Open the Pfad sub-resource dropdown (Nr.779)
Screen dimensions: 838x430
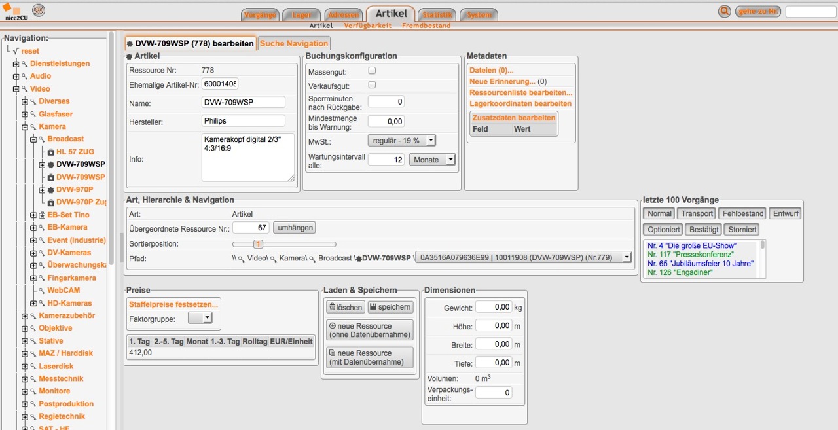(524, 258)
